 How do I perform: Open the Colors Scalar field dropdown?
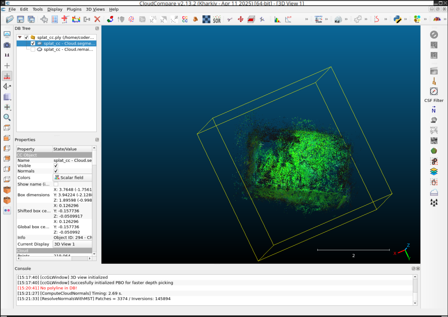(72, 178)
